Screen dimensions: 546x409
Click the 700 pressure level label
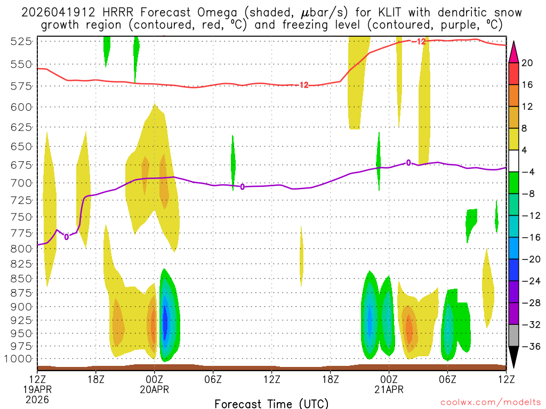tap(21, 183)
